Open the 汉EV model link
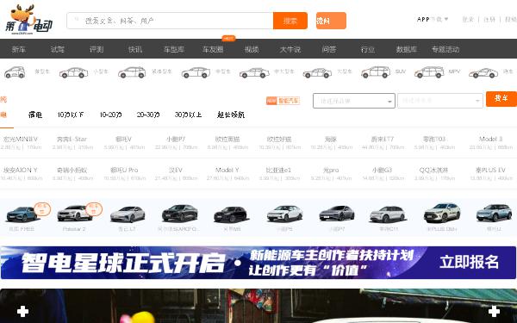Screen dimensions: 517x323 (176, 170)
